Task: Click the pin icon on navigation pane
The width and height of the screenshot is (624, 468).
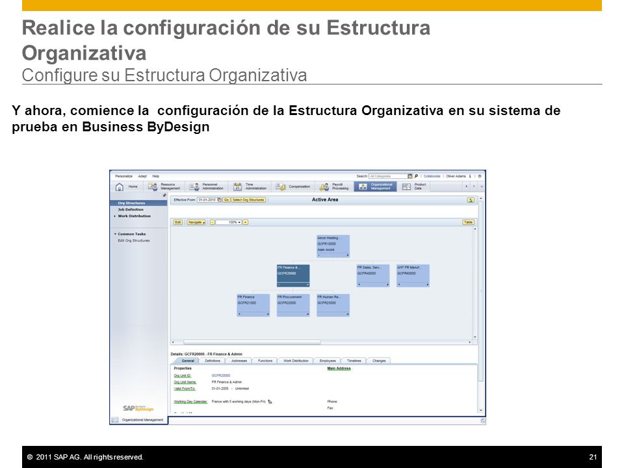Action: [x=164, y=196]
